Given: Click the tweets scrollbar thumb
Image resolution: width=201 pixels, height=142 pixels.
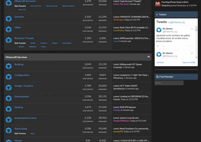Looking at the screenshot, I should (x=196, y=30).
